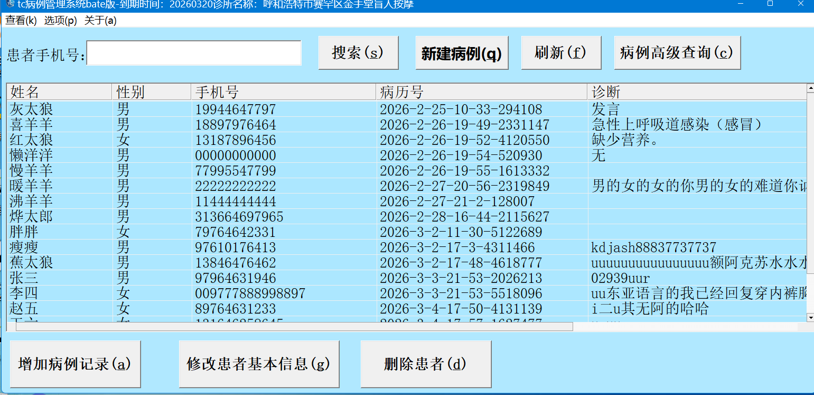Click the up arrow on the vertical scrollbar

pos(810,89)
